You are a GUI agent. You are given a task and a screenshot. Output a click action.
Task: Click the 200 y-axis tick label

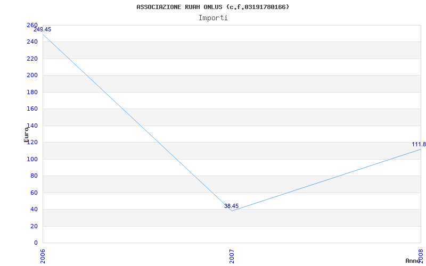(32, 76)
